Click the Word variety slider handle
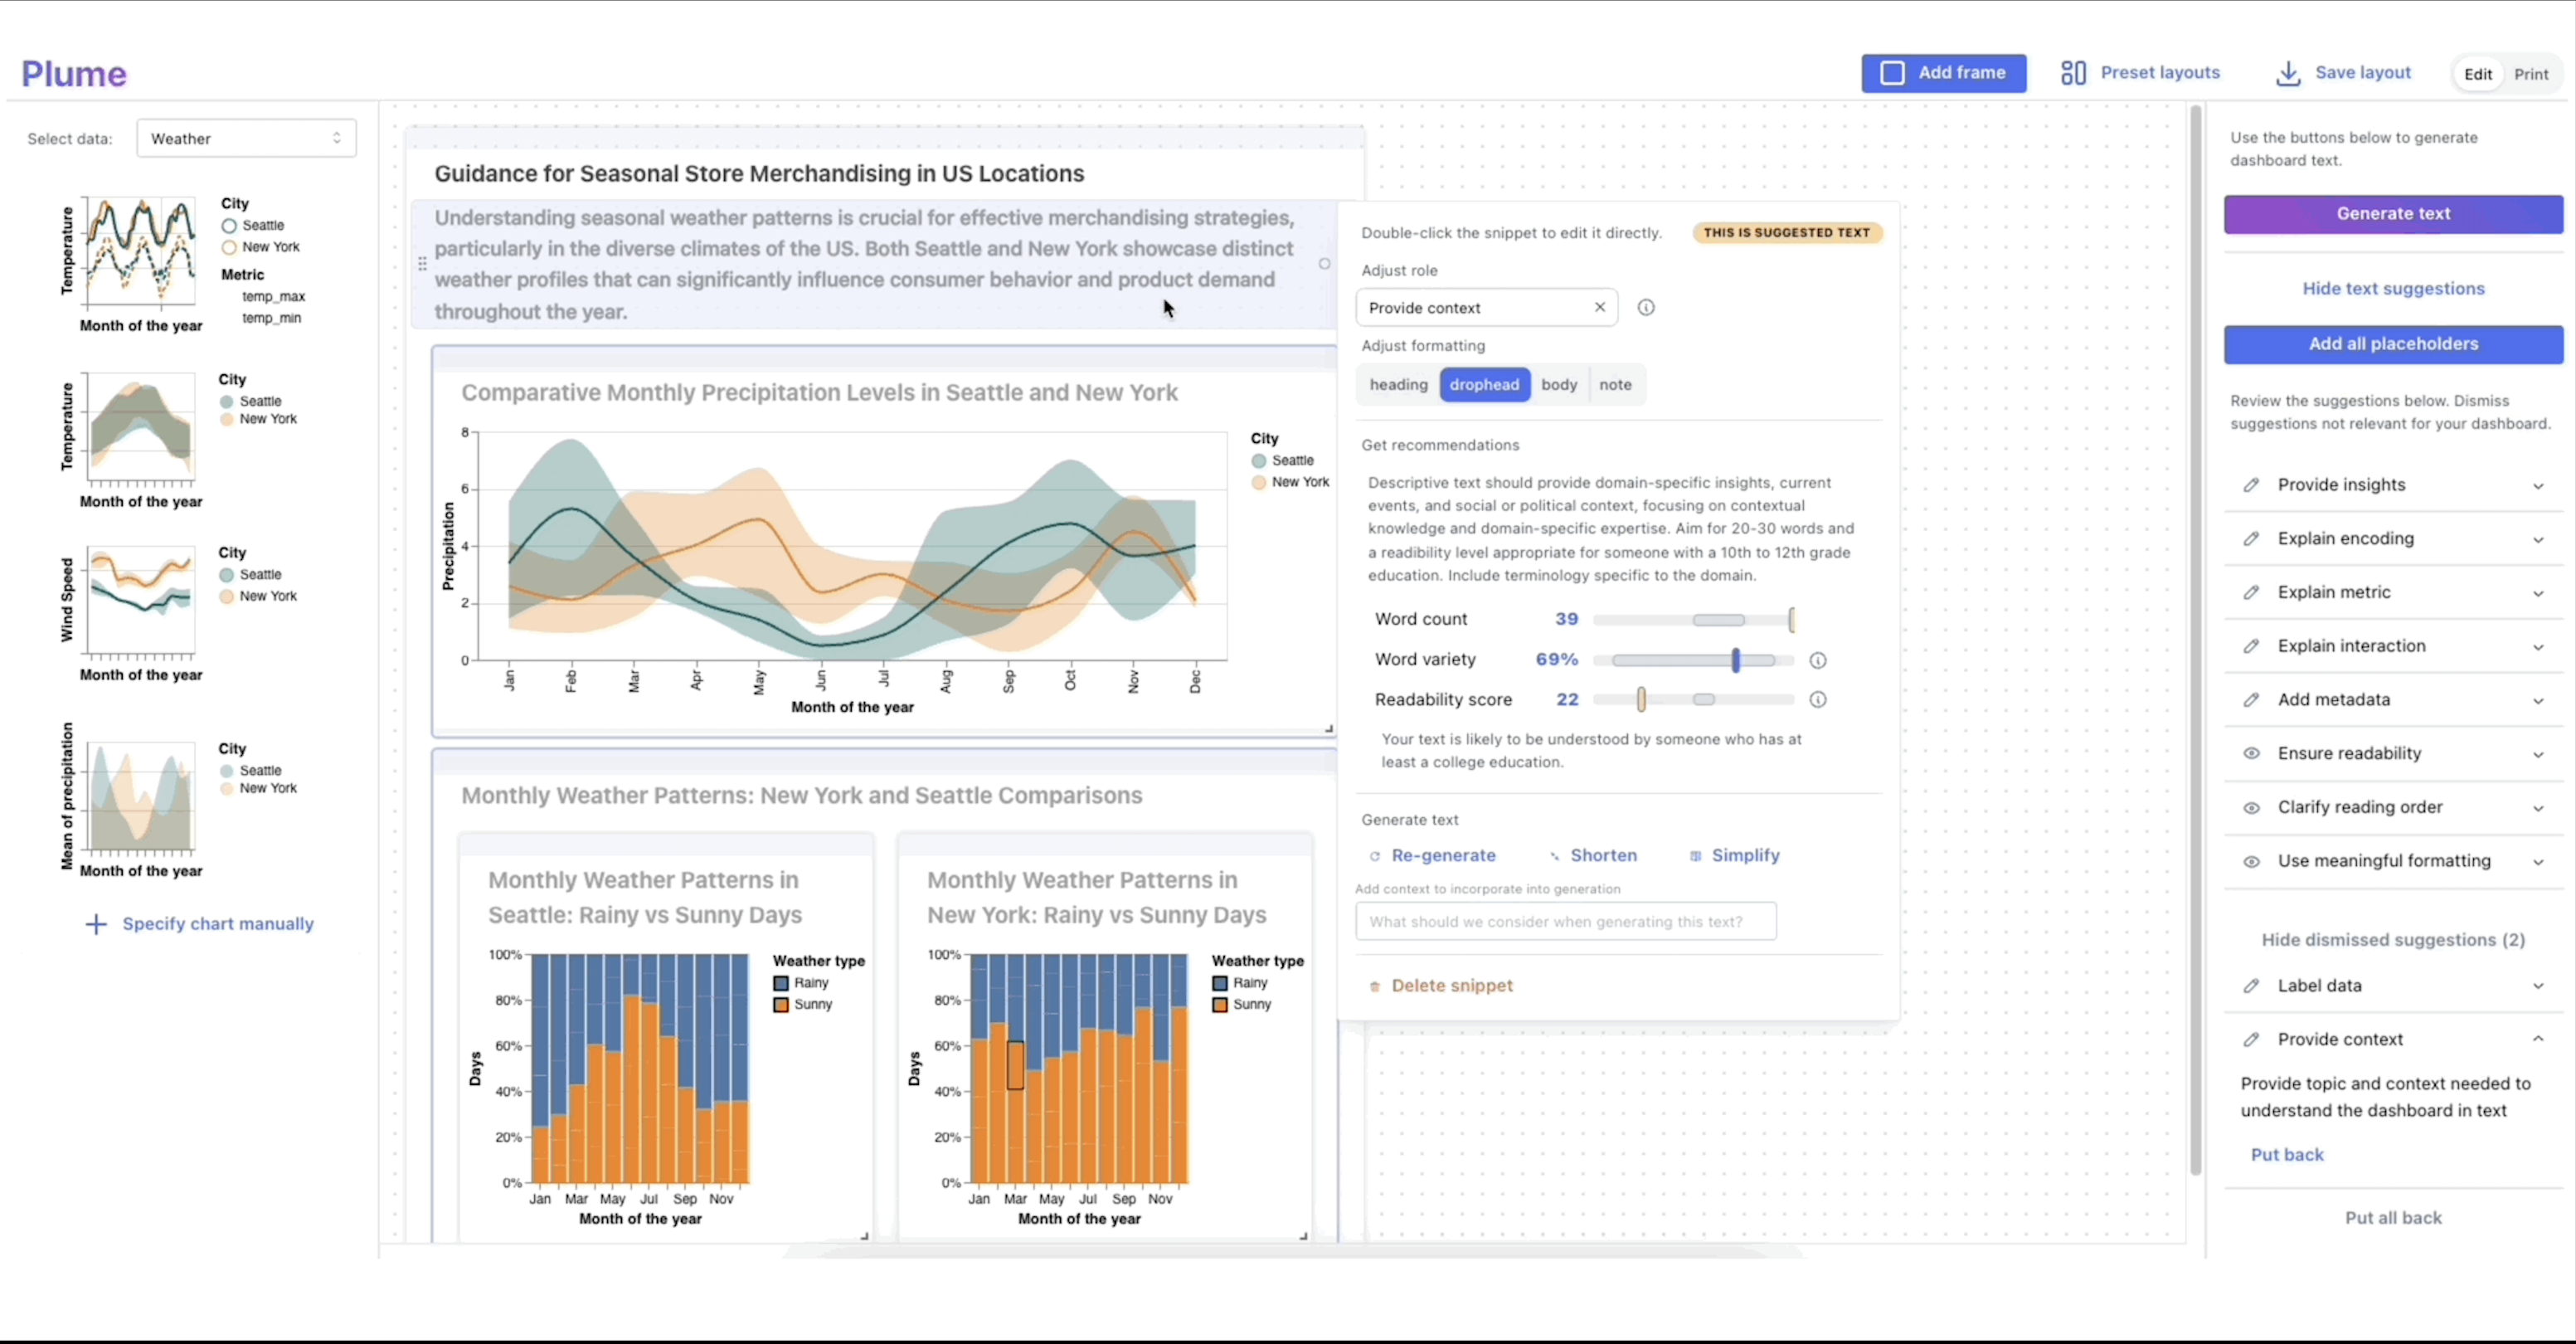 point(1736,660)
